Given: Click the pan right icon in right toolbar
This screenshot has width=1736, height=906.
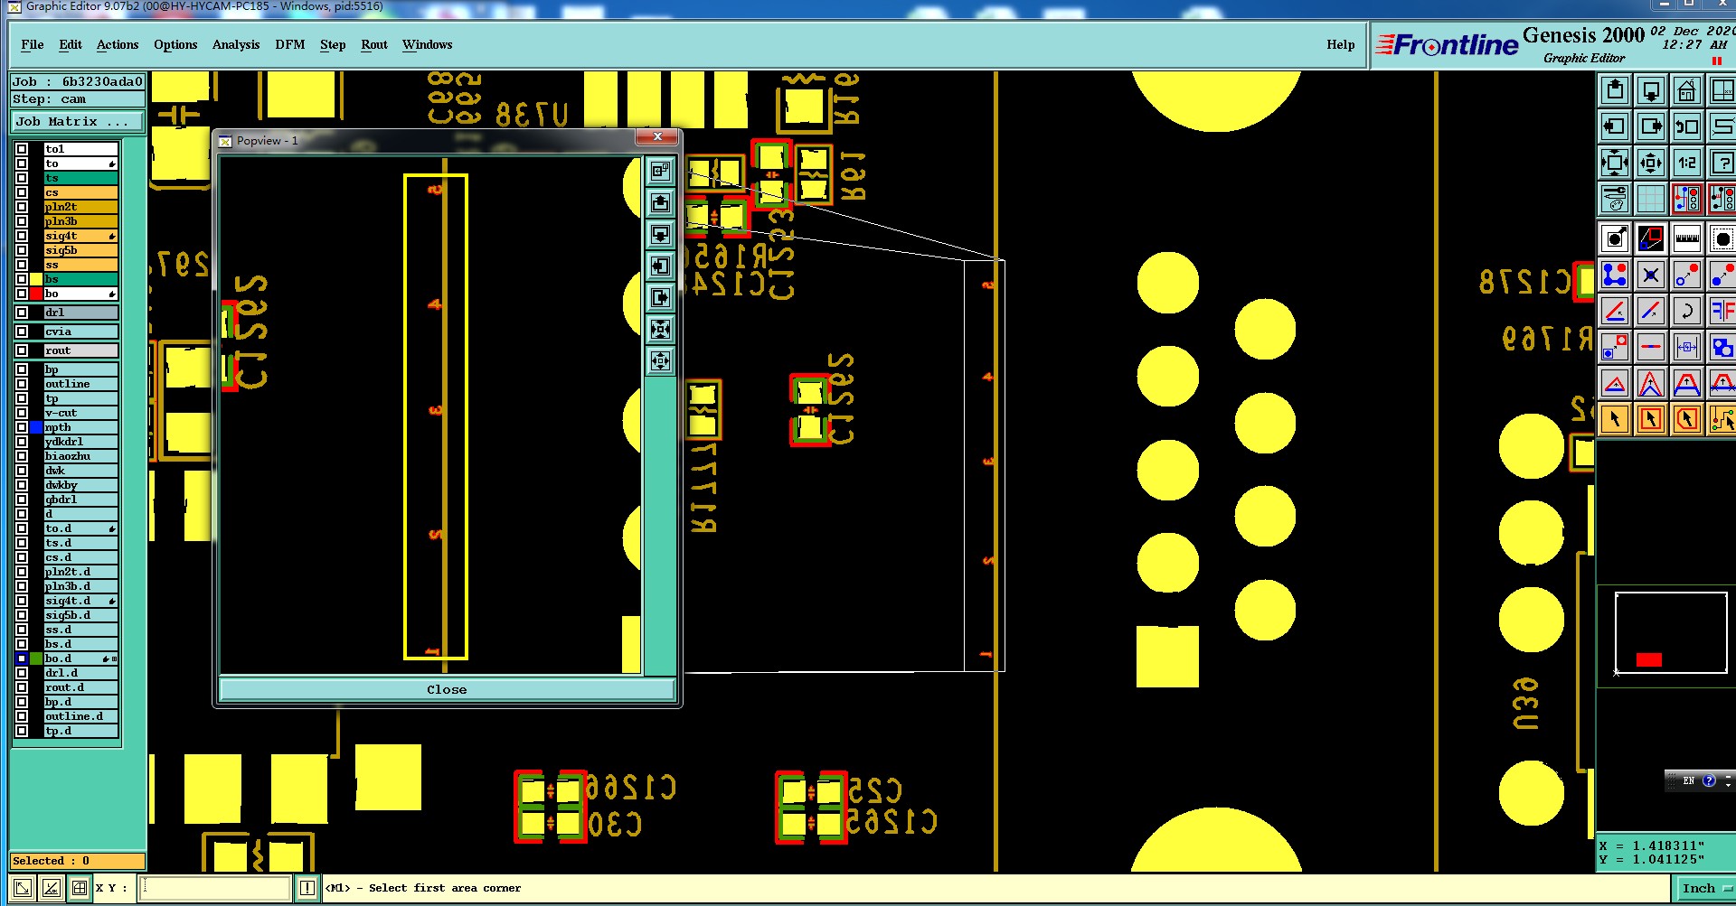Looking at the screenshot, I should tap(1651, 126).
